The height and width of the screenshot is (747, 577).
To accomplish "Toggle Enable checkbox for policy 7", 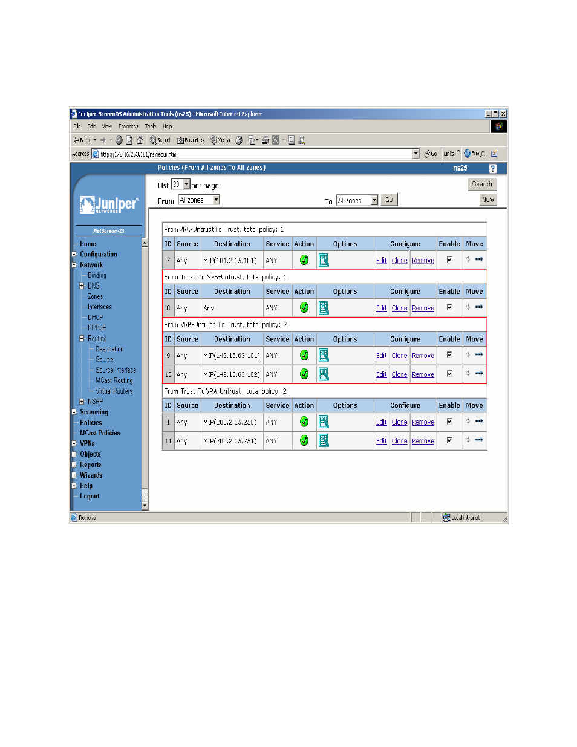I will coord(449,260).
